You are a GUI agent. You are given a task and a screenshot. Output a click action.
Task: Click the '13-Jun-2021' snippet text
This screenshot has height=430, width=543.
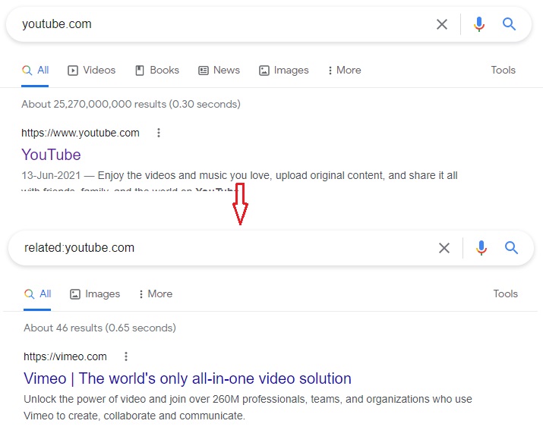coord(51,175)
